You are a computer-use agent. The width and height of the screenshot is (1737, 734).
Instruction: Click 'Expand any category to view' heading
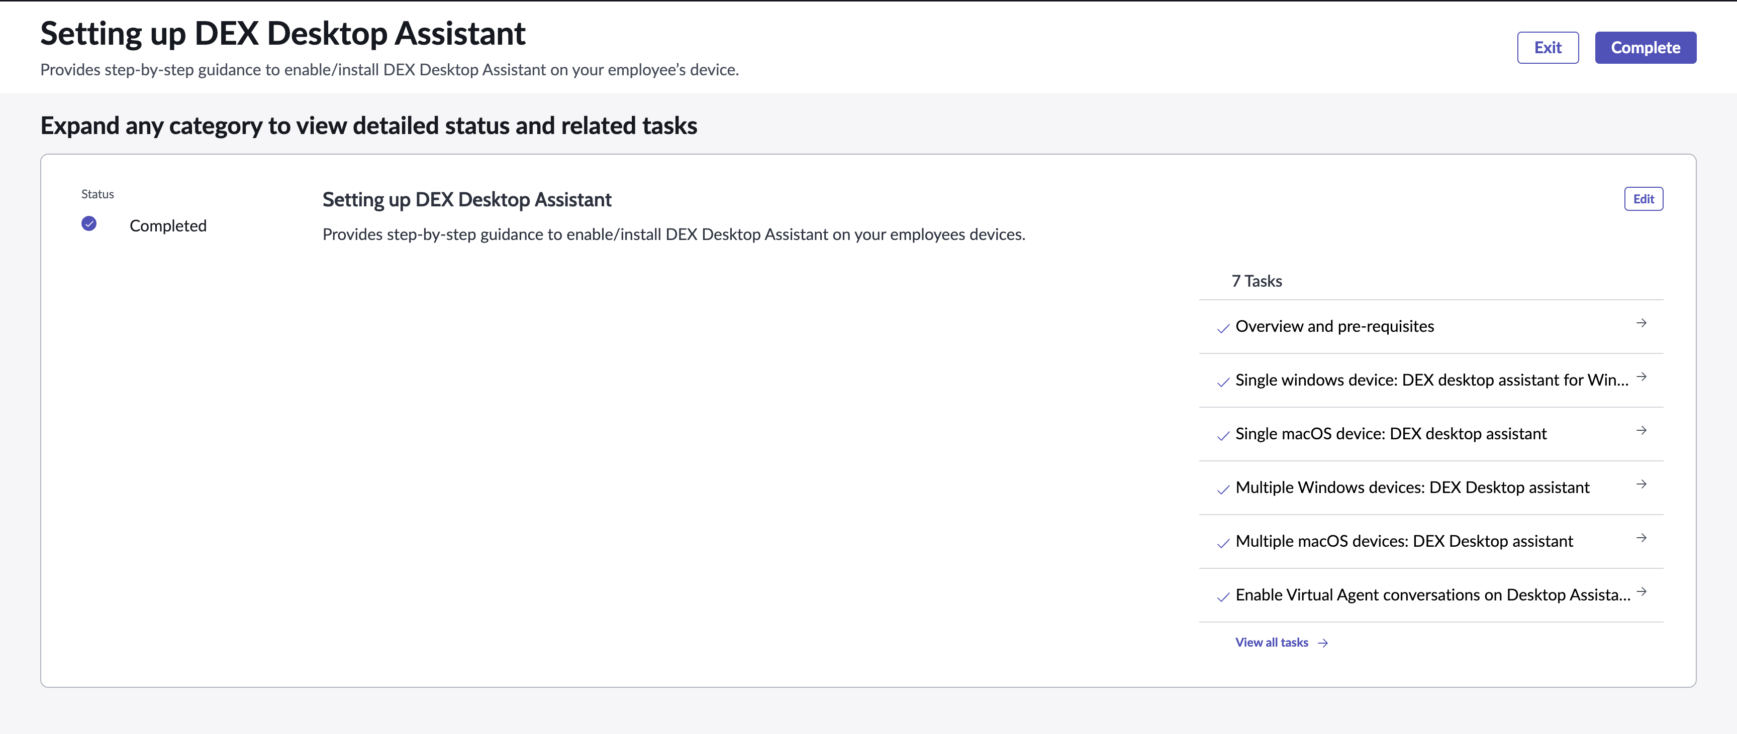(x=369, y=126)
